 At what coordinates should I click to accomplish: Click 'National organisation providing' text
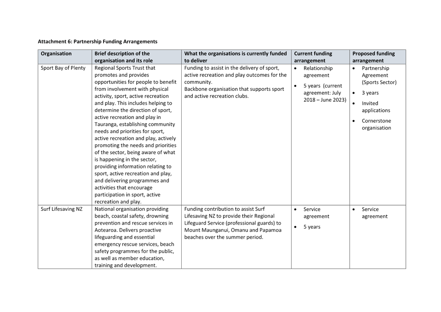131,209
